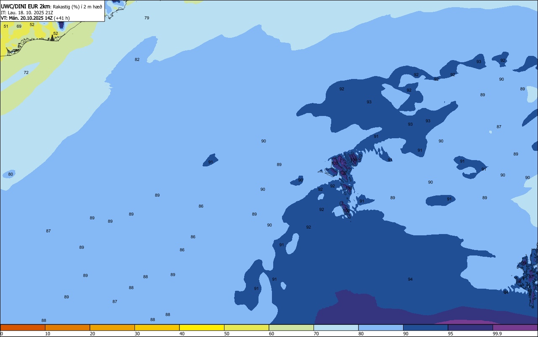Click the legend tick label '95'
The width and height of the screenshot is (538, 337).
[451, 334]
